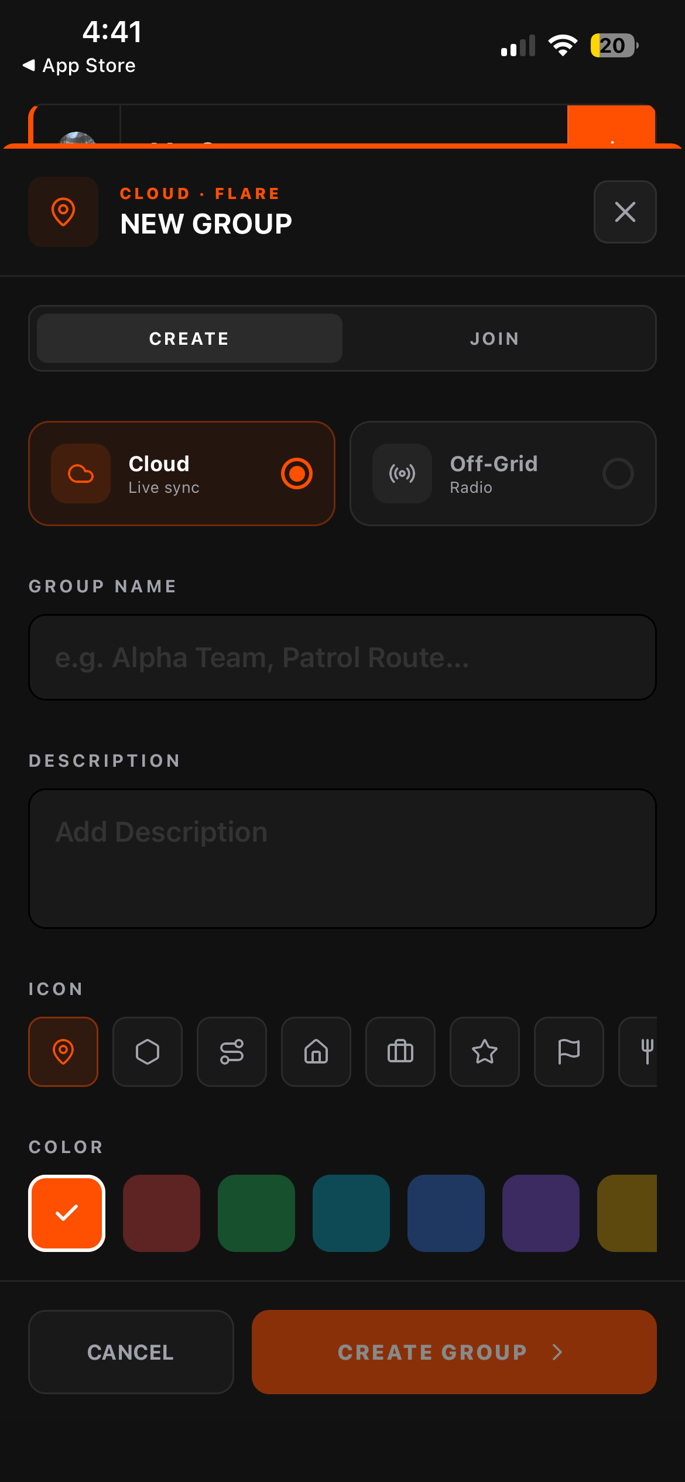This screenshot has width=685, height=1482.
Task: Choose the dark red color swatch
Action: (162, 1213)
